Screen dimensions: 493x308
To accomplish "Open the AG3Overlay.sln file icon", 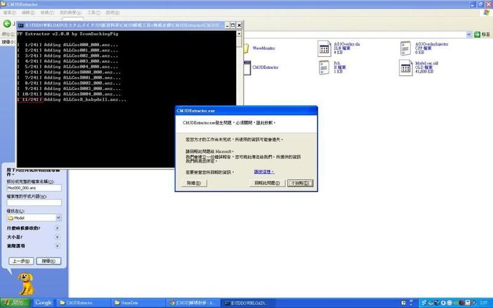I will click(324, 49).
